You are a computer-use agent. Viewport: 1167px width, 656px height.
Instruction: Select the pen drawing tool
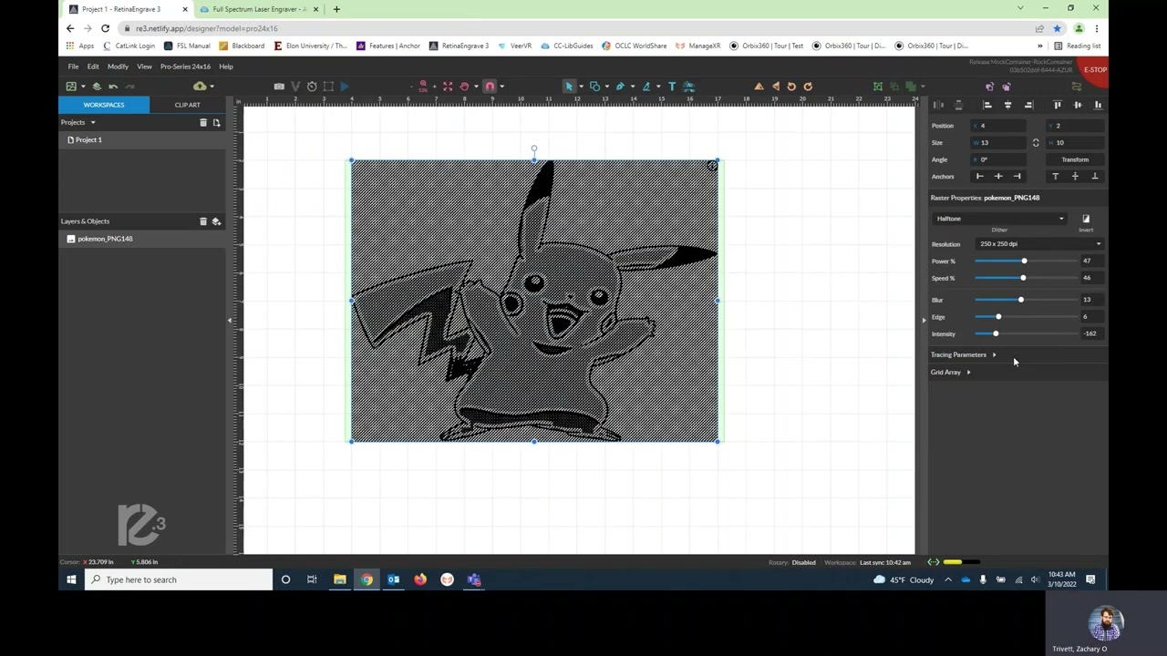pos(620,87)
